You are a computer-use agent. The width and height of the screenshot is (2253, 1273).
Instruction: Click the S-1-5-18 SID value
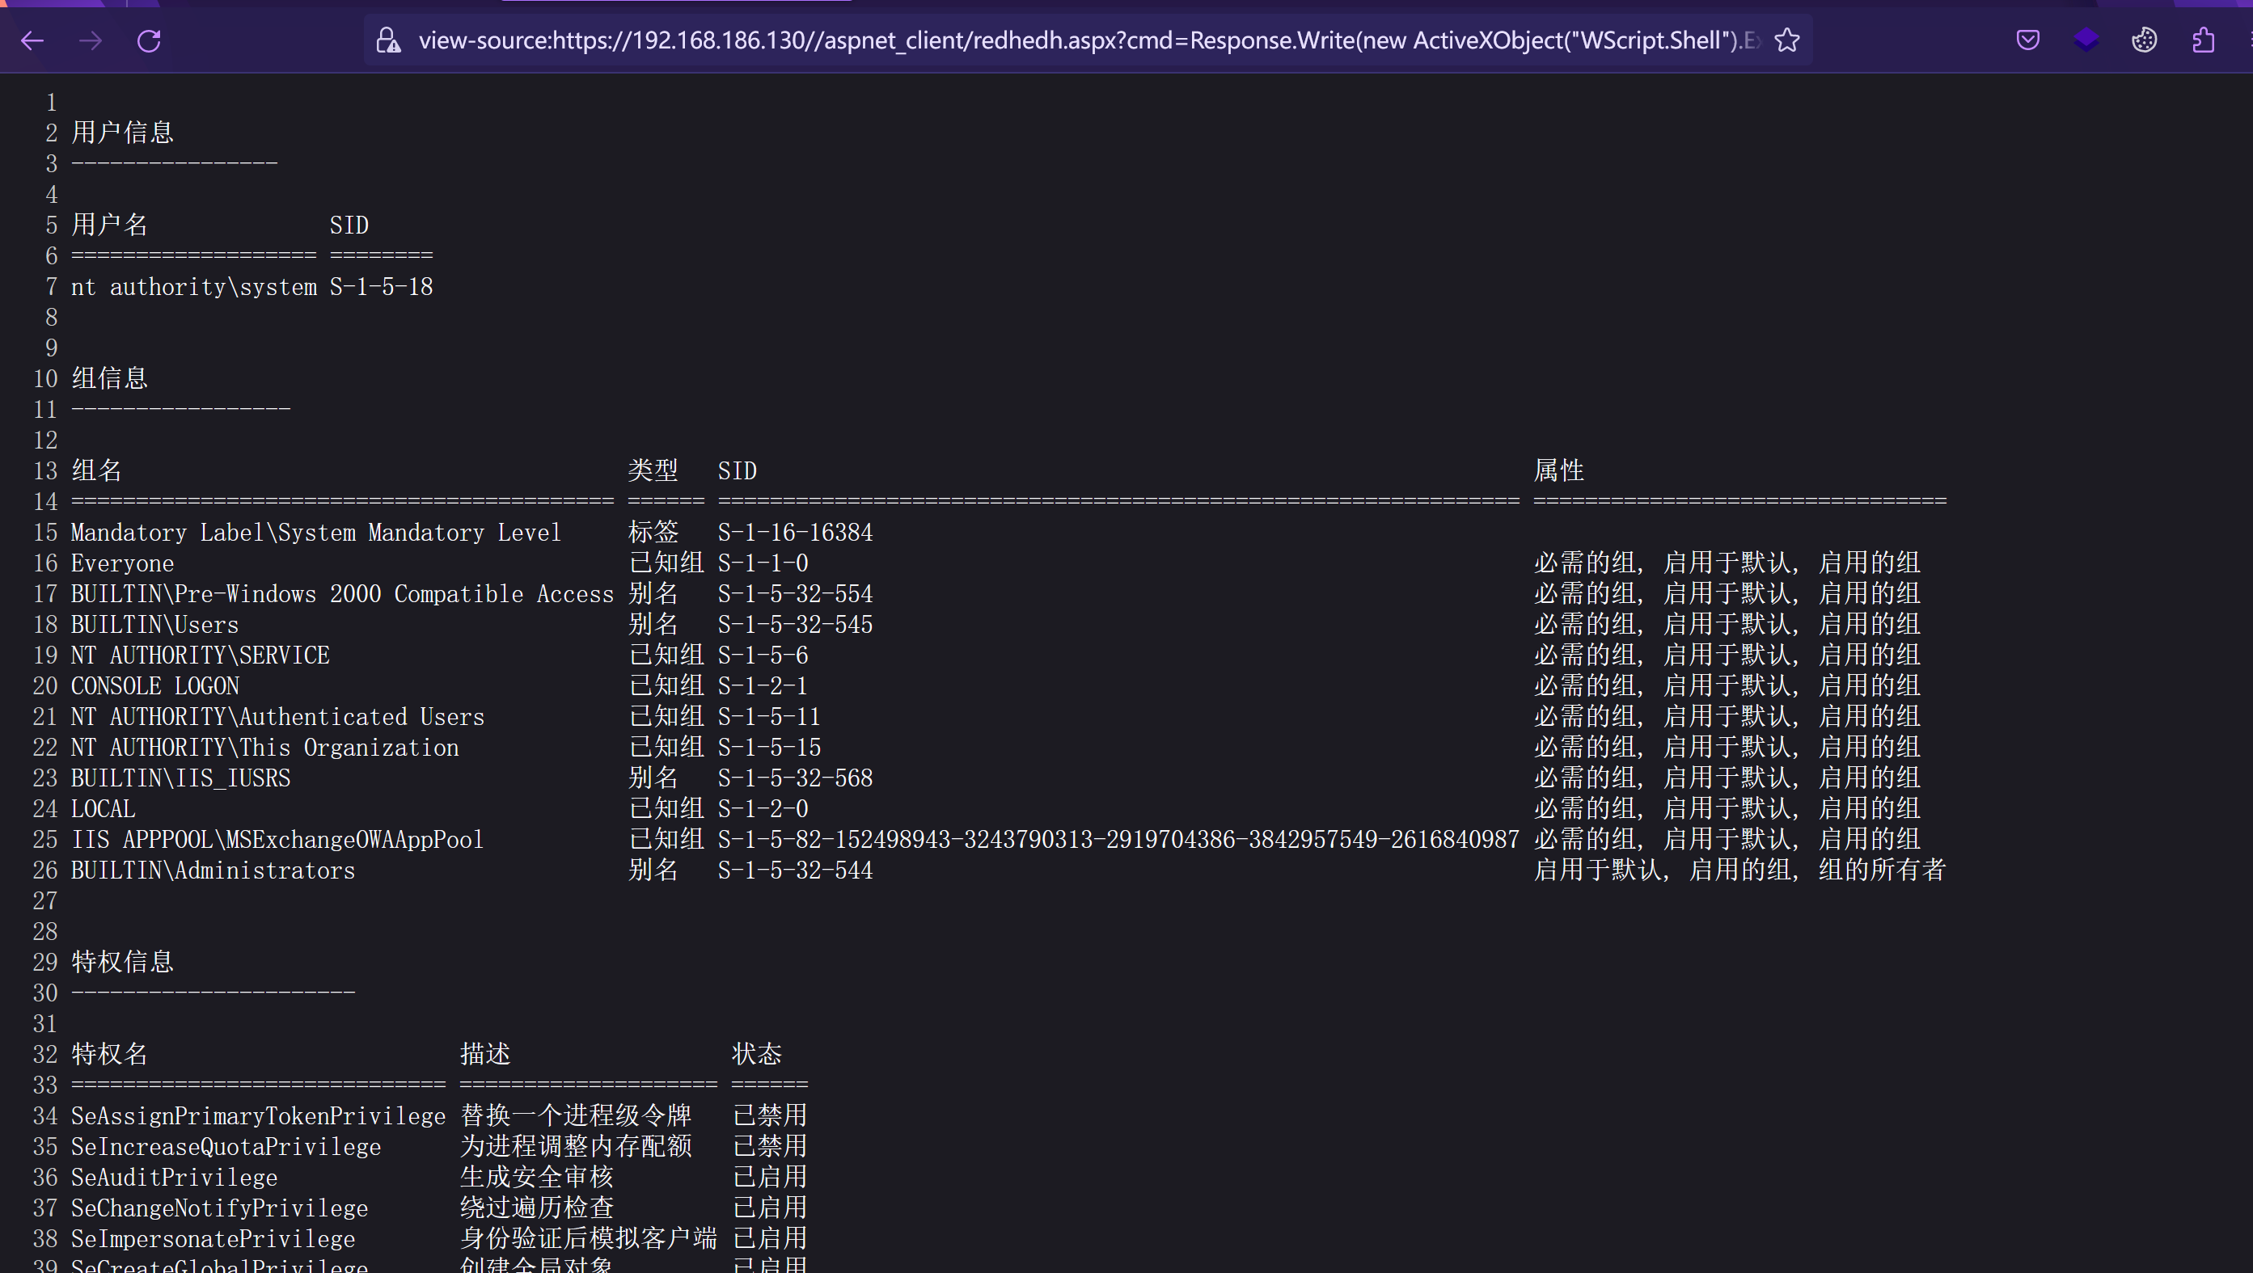382,287
